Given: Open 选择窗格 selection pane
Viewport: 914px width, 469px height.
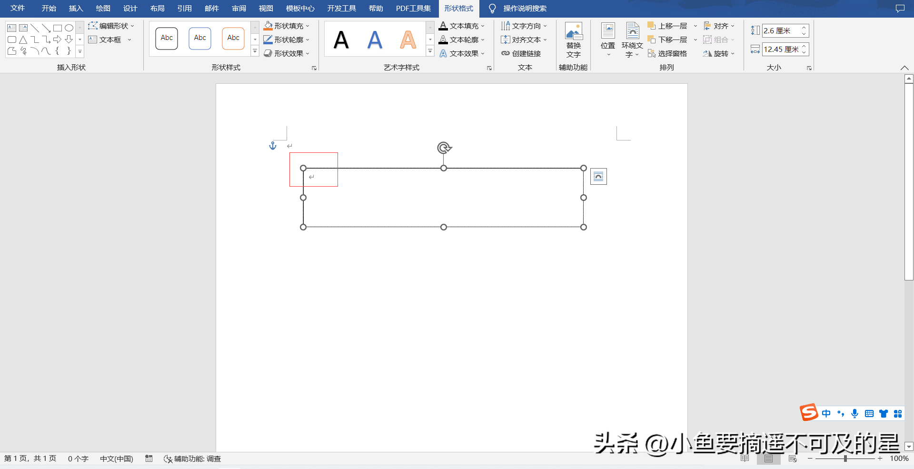Looking at the screenshot, I should click(667, 53).
